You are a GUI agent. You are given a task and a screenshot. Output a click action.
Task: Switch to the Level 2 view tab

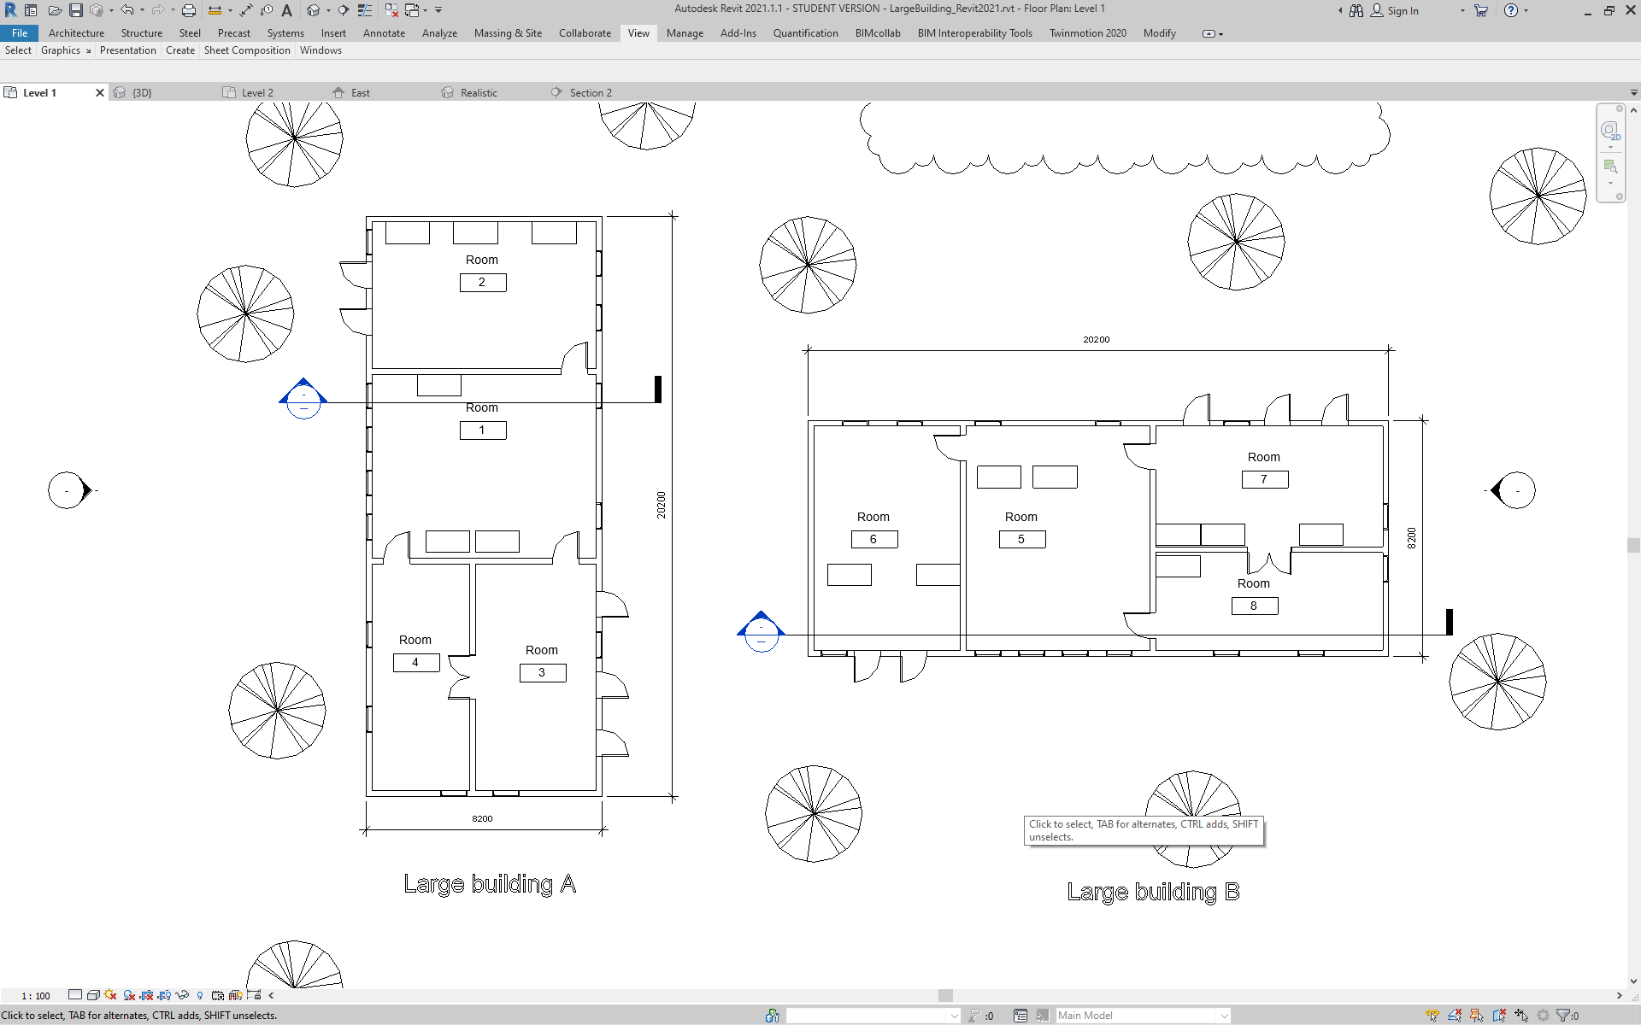click(x=256, y=92)
